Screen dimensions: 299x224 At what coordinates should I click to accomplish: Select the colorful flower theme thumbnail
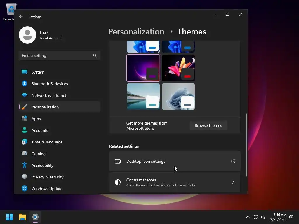pyautogui.click(x=178, y=68)
